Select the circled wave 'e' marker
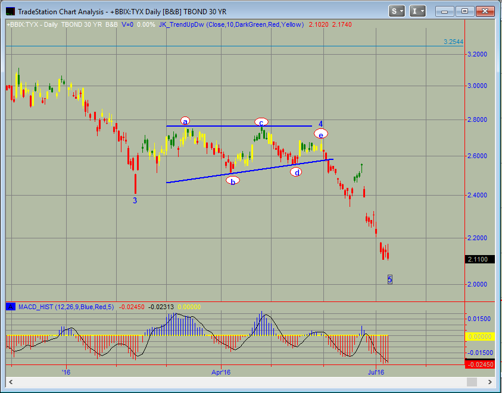 (x=320, y=134)
